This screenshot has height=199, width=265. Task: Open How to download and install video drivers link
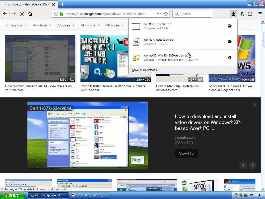click(40, 86)
